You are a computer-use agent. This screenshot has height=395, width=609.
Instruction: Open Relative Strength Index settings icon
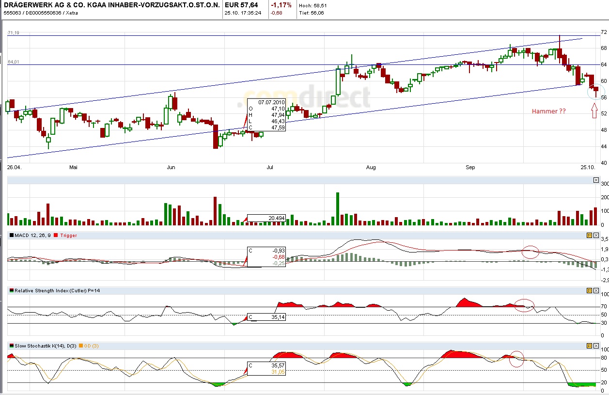589,290
